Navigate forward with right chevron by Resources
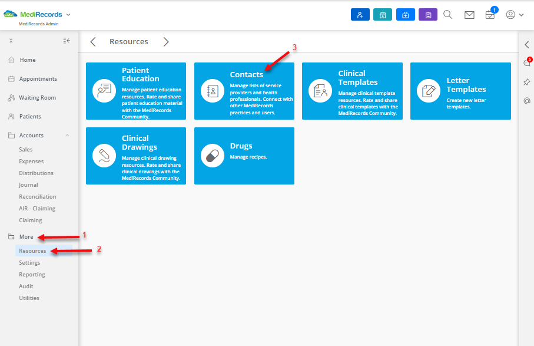Viewport: 534px width, 346px height. click(166, 42)
